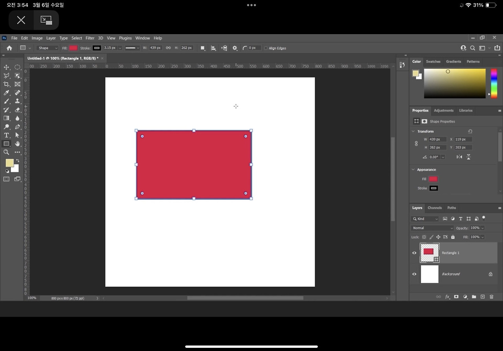This screenshot has width=503, height=351.
Task: Close the Untitled-1 document tab
Action: click(102, 58)
